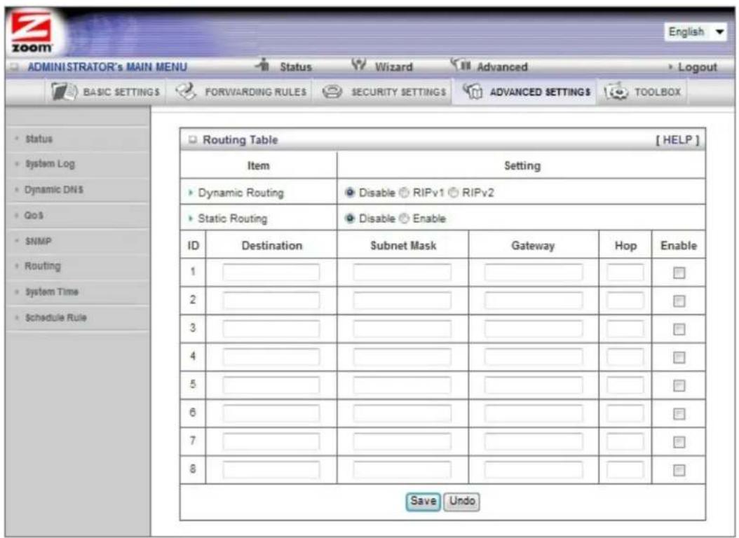
Task: Open the Security Settings tab
Action: point(384,92)
